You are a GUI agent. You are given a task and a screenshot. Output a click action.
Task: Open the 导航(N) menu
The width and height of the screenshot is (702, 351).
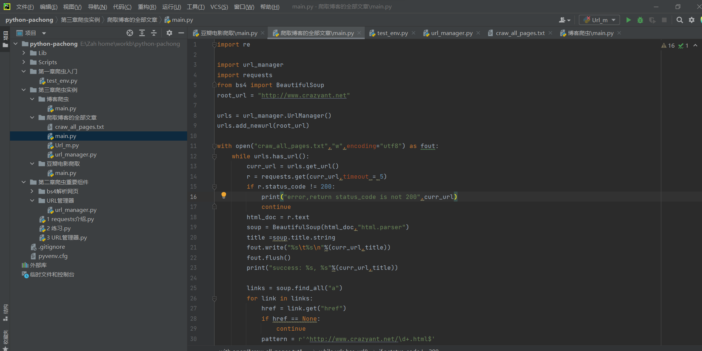97,7
